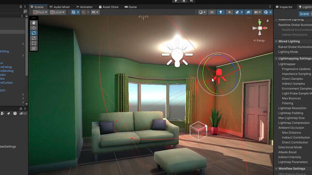
Task: Select the Scene button in Lighting panel
Action: [x=304, y=14]
